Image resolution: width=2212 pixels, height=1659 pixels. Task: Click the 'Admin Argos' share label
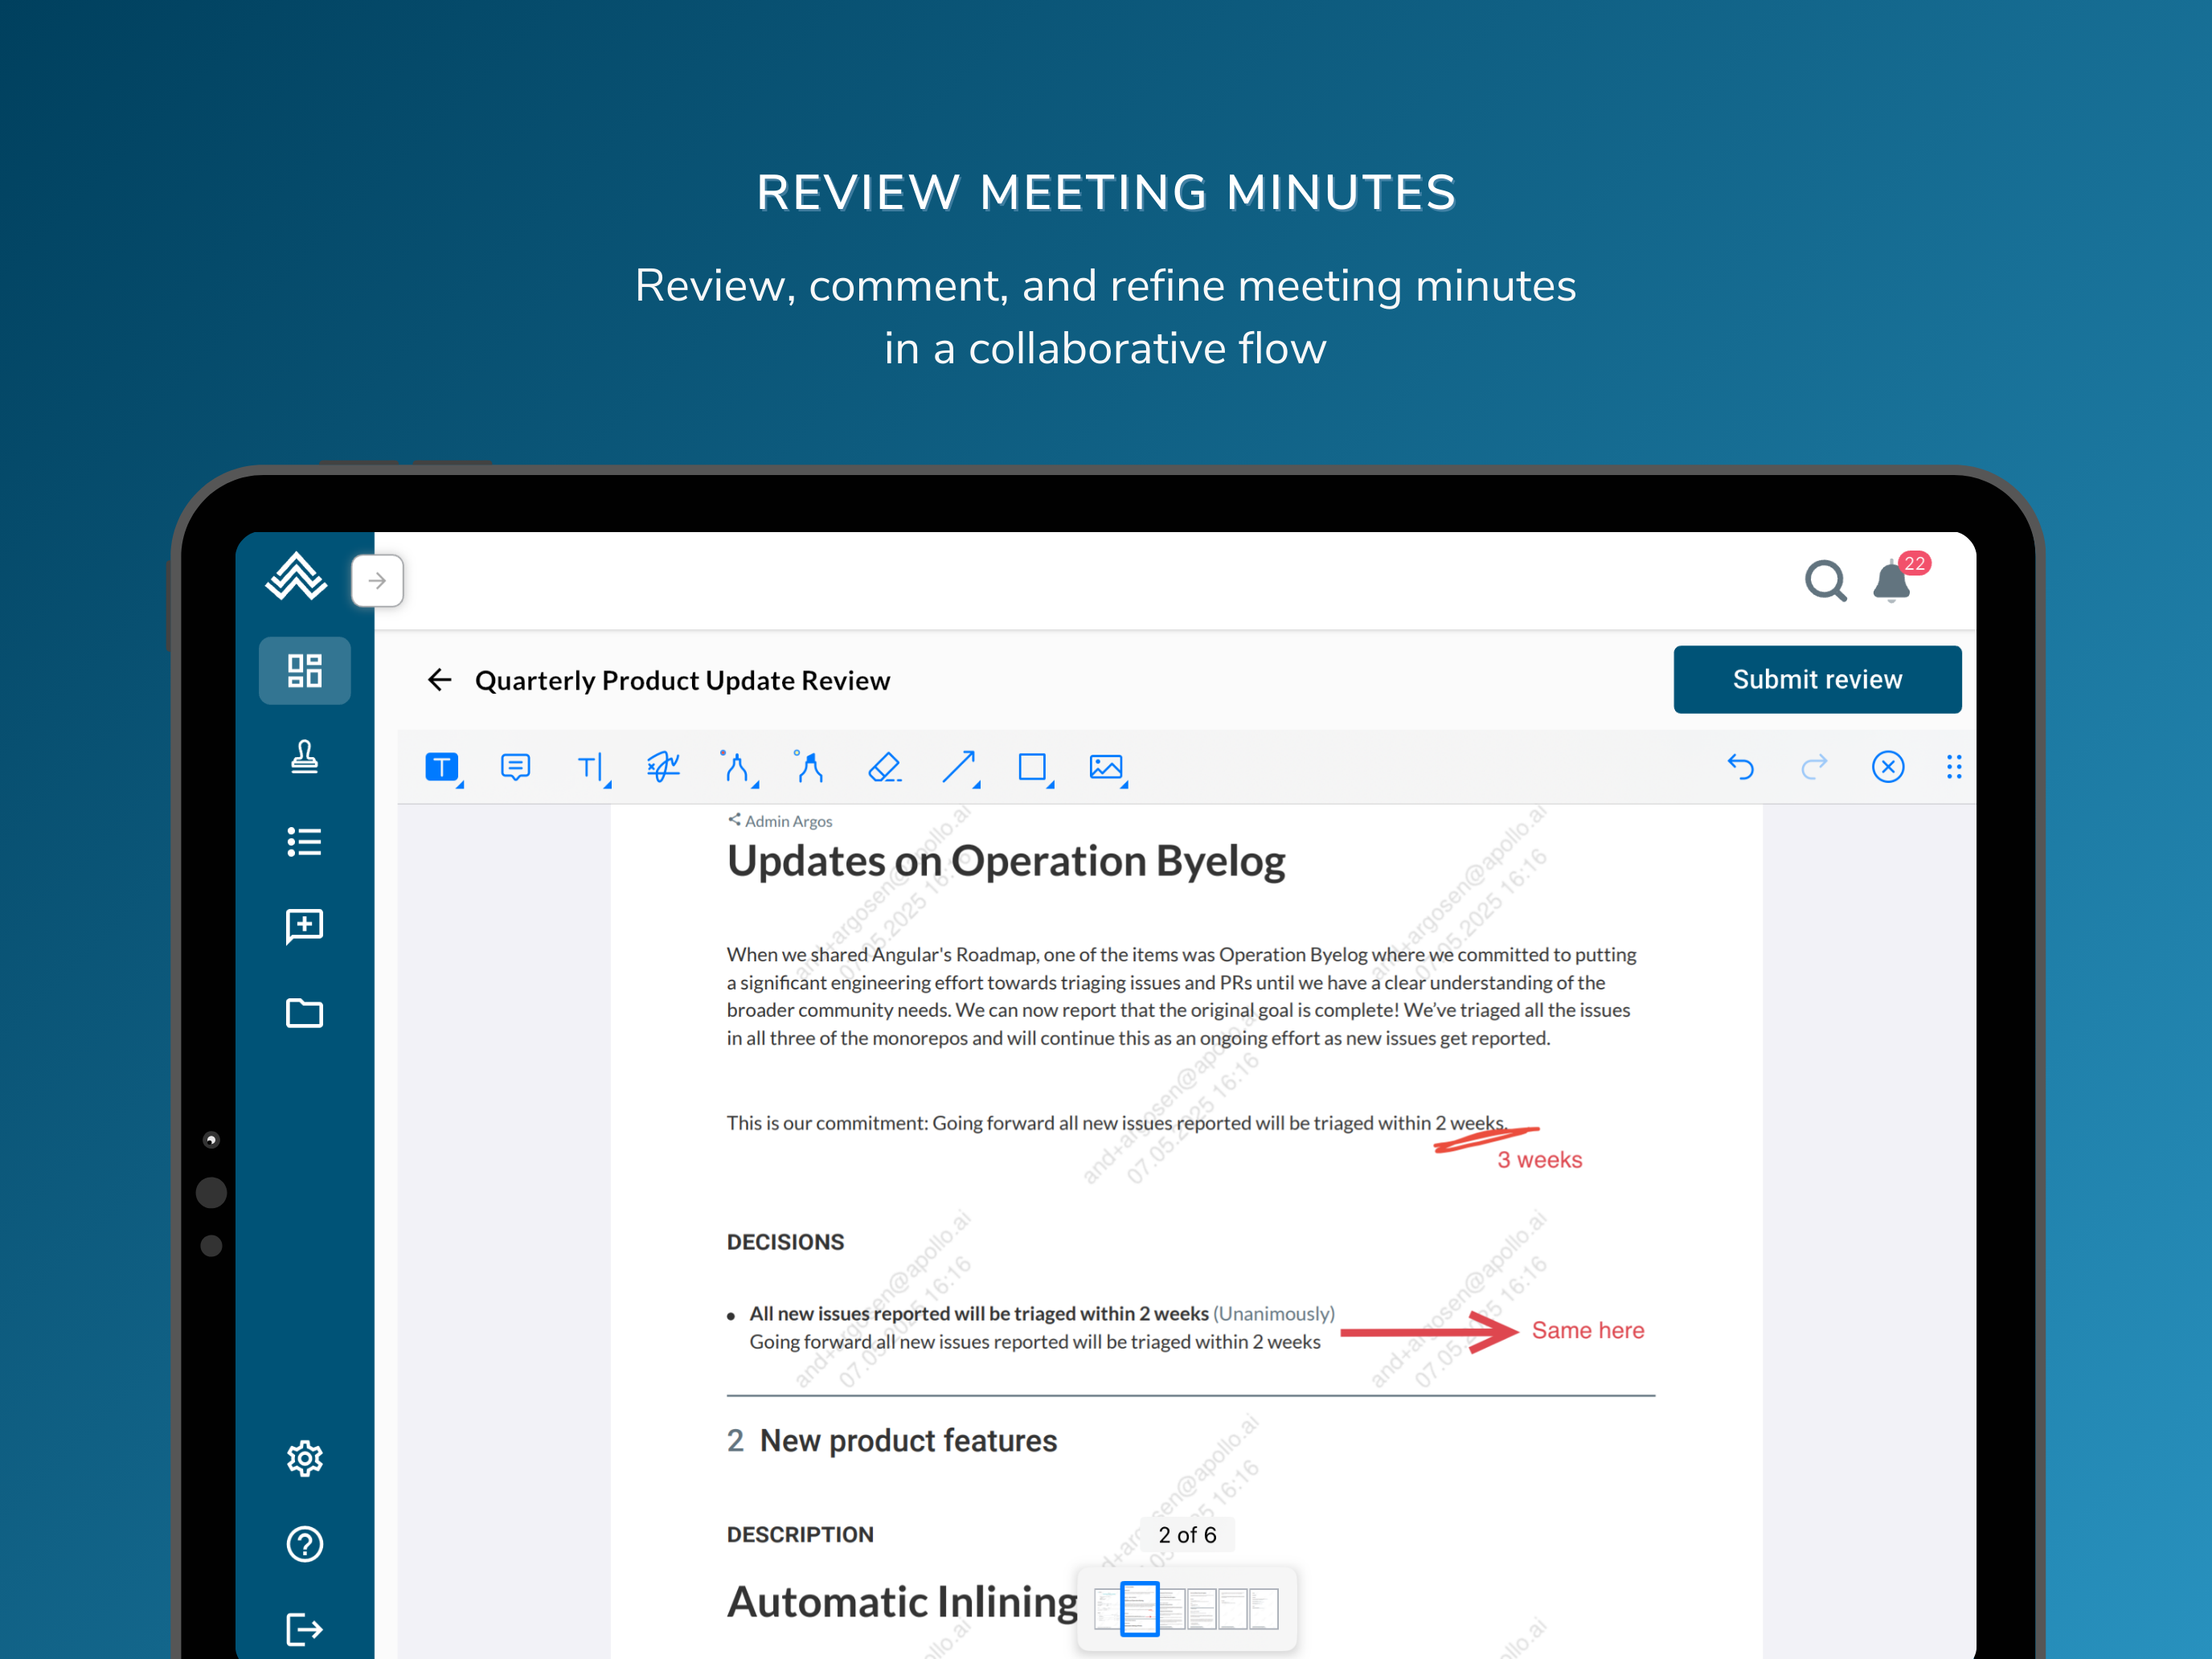point(780,821)
